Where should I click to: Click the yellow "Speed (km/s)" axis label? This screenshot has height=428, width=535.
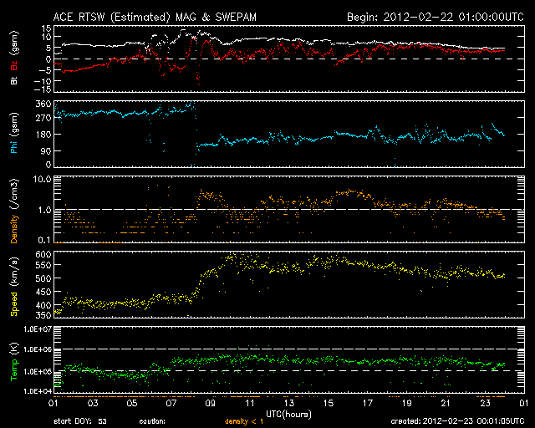pos(14,287)
